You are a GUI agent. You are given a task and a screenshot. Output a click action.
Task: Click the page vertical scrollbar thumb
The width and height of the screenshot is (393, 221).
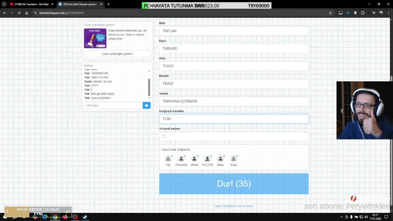pos(391,79)
